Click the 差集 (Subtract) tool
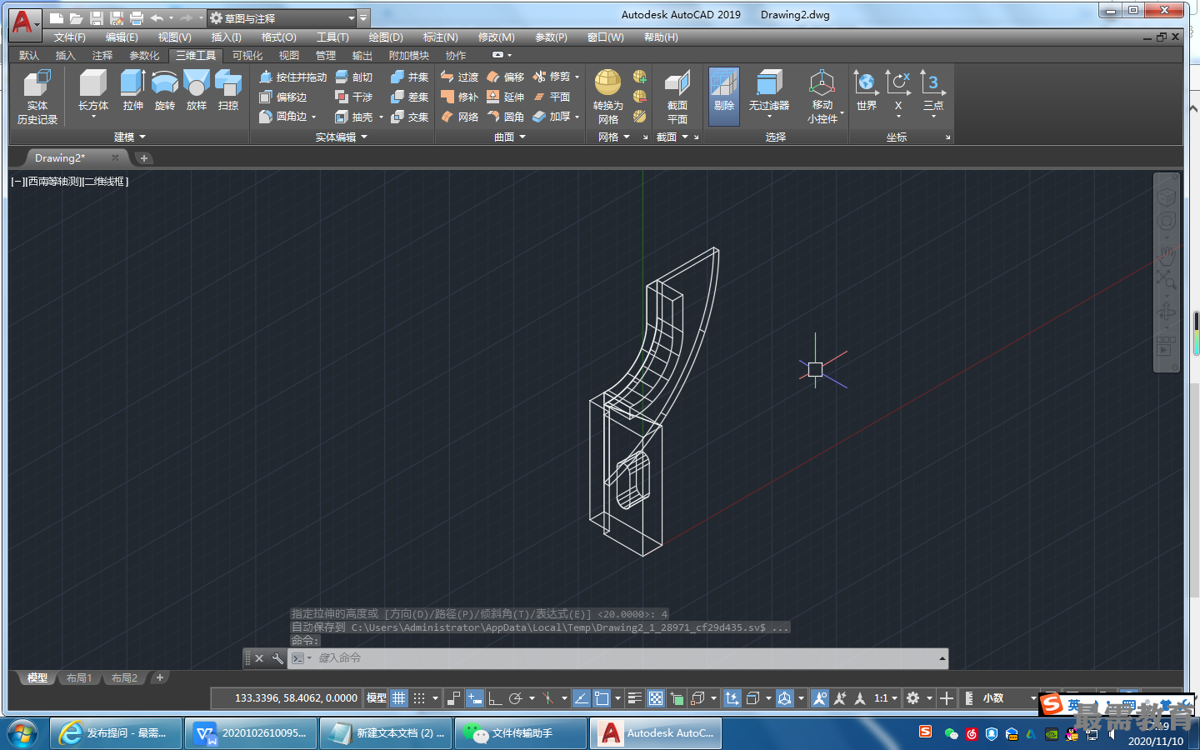The width and height of the screenshot is (1200, 750). (410, 97)
